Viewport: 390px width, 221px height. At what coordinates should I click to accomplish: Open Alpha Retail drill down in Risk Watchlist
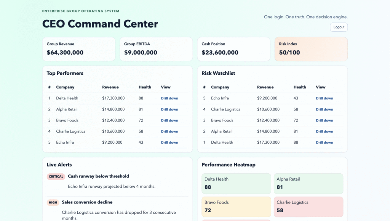[x=324, y=131]
